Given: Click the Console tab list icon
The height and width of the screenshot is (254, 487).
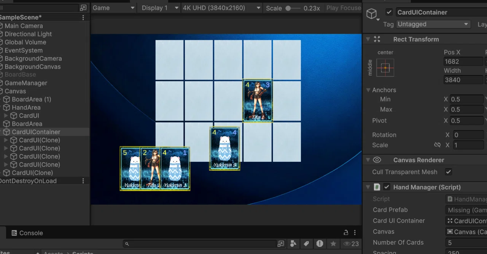Looking at the screenshot, I should 14,233.
